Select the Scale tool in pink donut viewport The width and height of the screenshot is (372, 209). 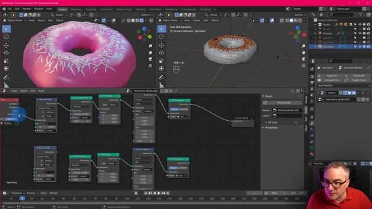(6, 61)
